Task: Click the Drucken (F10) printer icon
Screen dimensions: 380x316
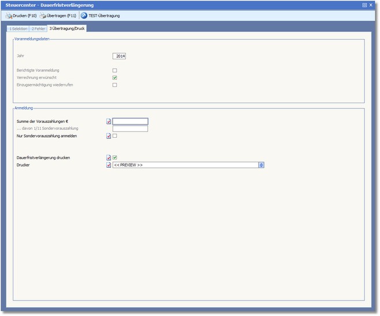Action: coord(9,16)
